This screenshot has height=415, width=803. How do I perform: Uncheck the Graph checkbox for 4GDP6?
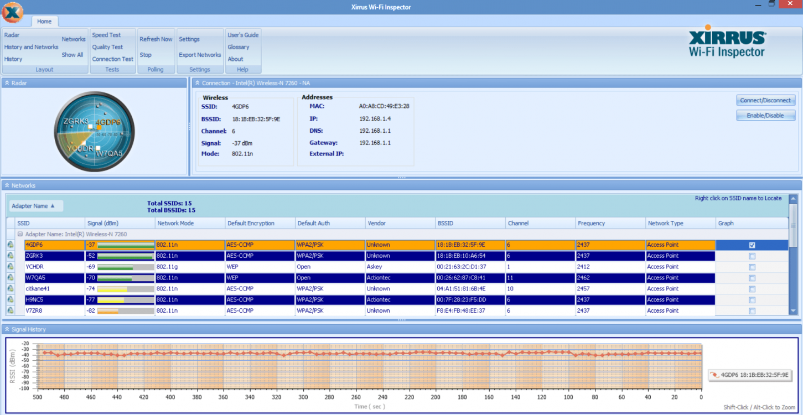[x=752, y=245]
